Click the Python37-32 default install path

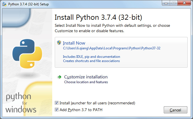112,48
